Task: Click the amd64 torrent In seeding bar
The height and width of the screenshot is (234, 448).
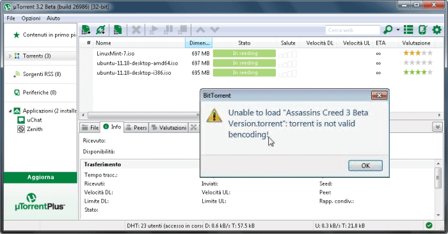Action: 244,63
